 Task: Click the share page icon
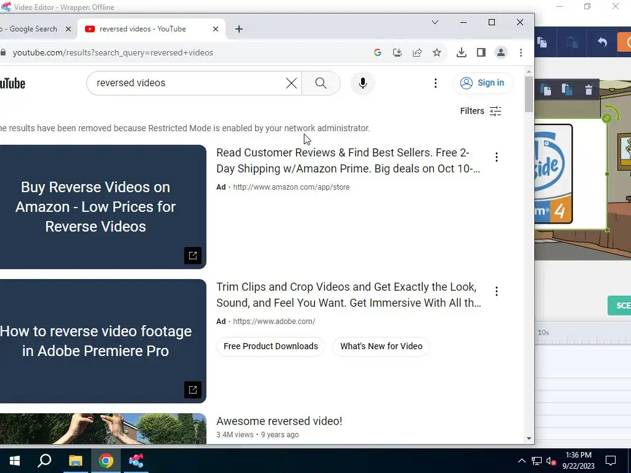click(417, 53)
